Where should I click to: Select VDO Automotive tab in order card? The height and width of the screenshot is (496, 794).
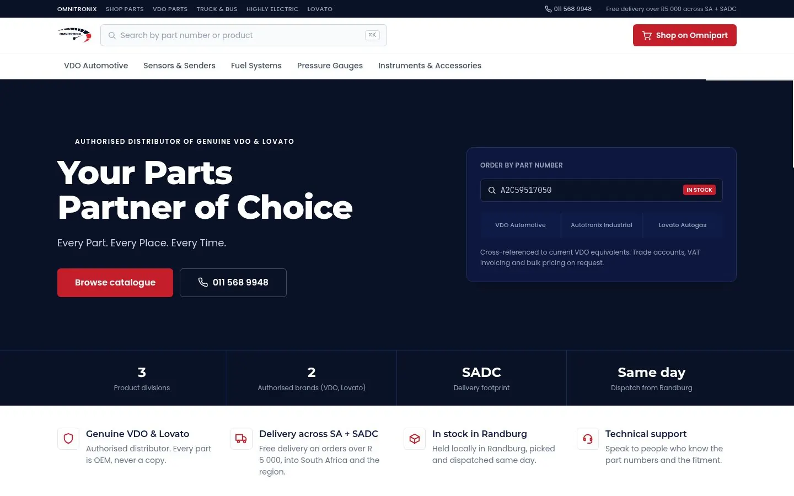521,225
